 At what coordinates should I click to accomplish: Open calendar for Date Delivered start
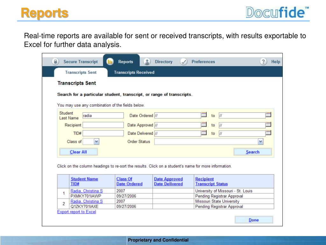coord(204,133)
